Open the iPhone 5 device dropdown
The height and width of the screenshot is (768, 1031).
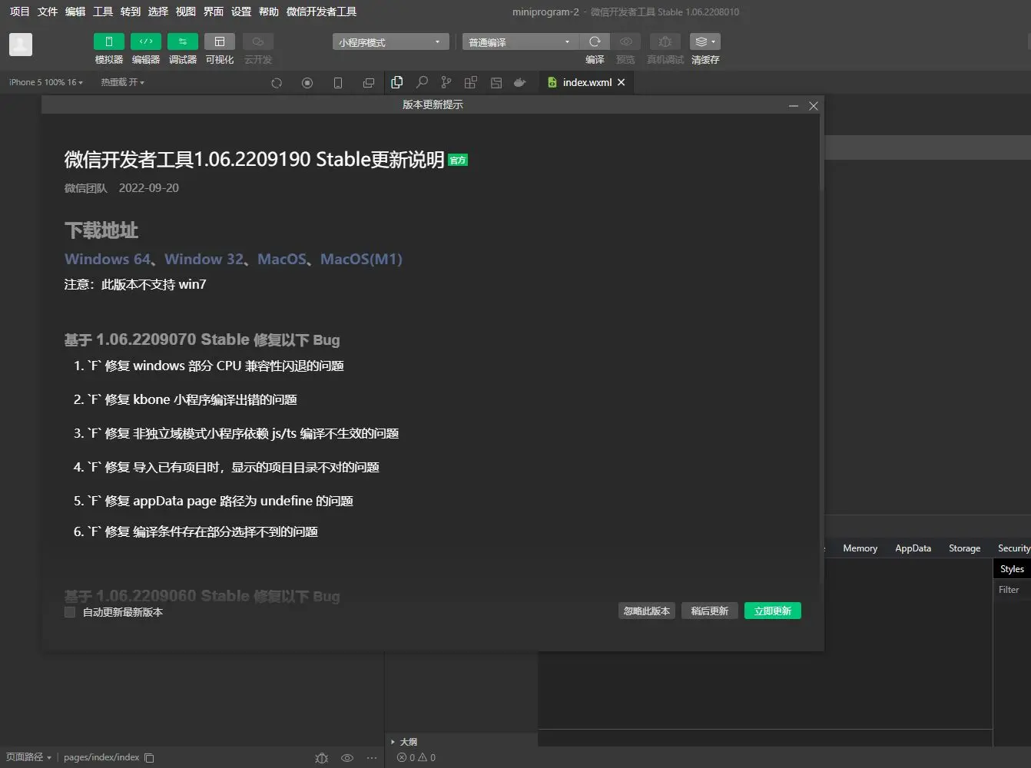click(x=46, y=82)
